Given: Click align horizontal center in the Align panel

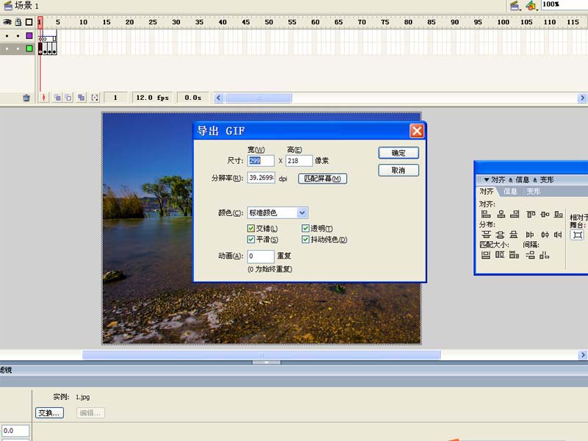Looking at the screenshot, I should [x=501, y=214].
